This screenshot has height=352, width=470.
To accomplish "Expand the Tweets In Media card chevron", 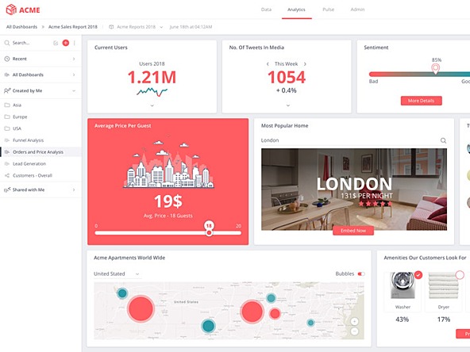I will 288,105.
